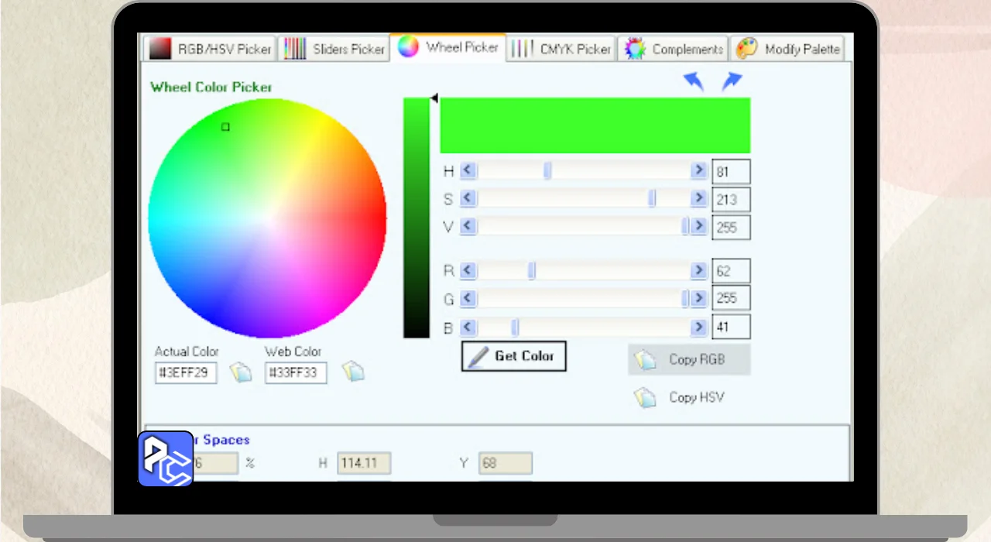Click the left-turning blue arrow icon
This screenshot has width=991, height=542.
pyautogui.click(x=694, y=81)
